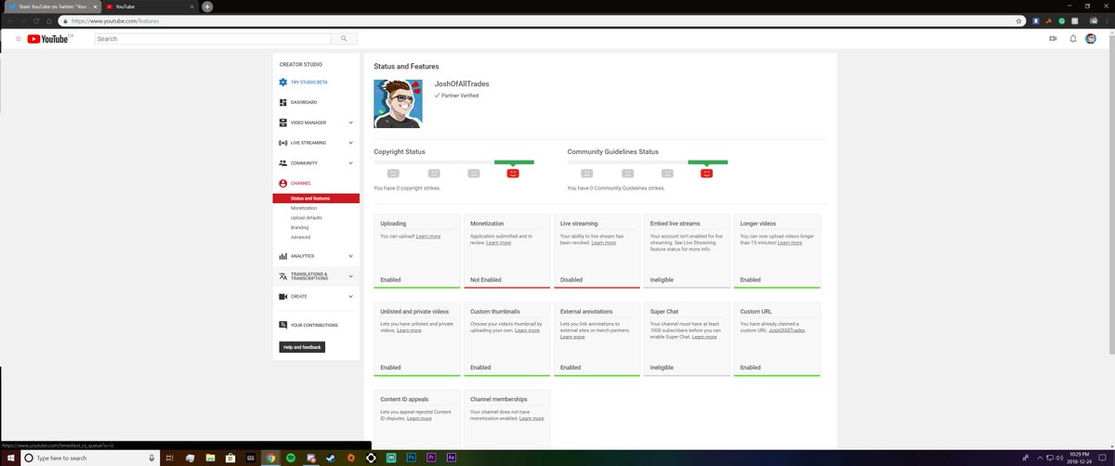The width and height of the screenshot is (1115, 466).
Task: Launch After Effects from the taskbar
Action: tap(453, 459)
